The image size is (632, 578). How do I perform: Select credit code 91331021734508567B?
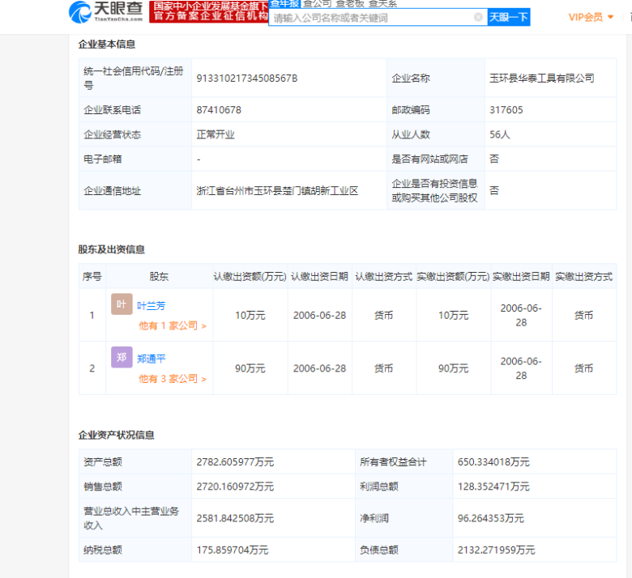pos(246,79)
